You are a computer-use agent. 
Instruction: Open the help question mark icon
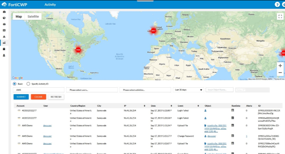click(x=277, y=5)
